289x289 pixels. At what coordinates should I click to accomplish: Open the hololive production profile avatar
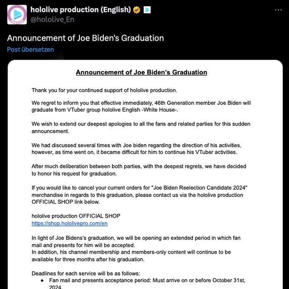(x=17, y=14)
